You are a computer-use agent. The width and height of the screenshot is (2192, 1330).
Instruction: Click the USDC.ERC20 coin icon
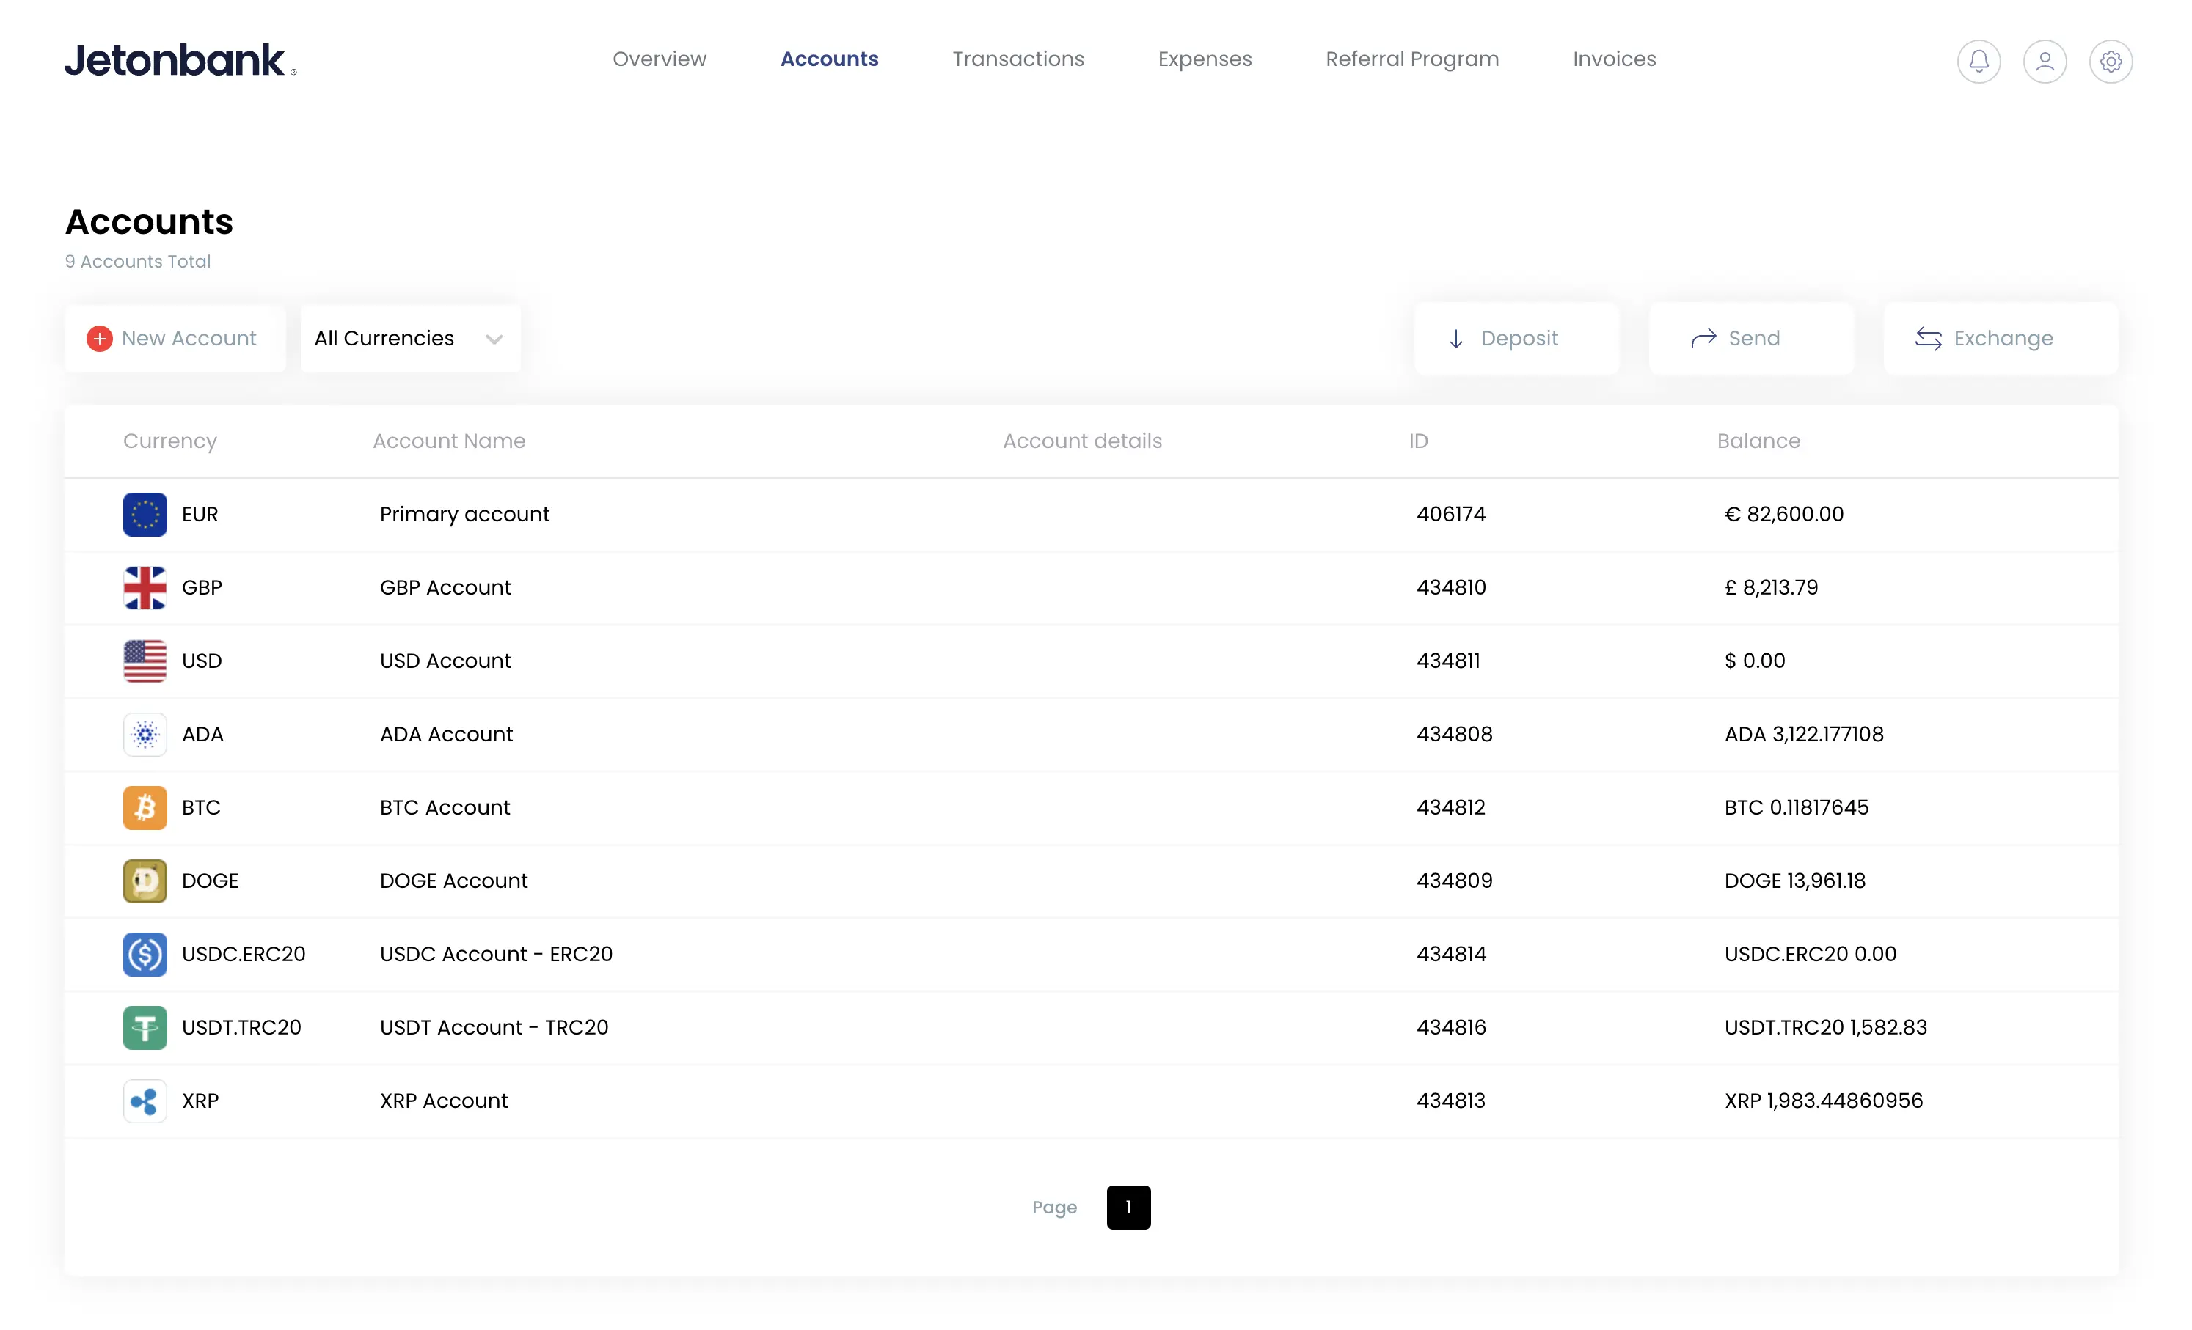coord(145,955)
